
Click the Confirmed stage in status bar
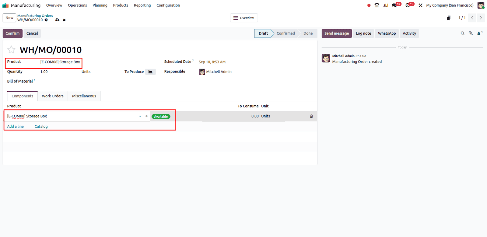(x=286, y=33)
